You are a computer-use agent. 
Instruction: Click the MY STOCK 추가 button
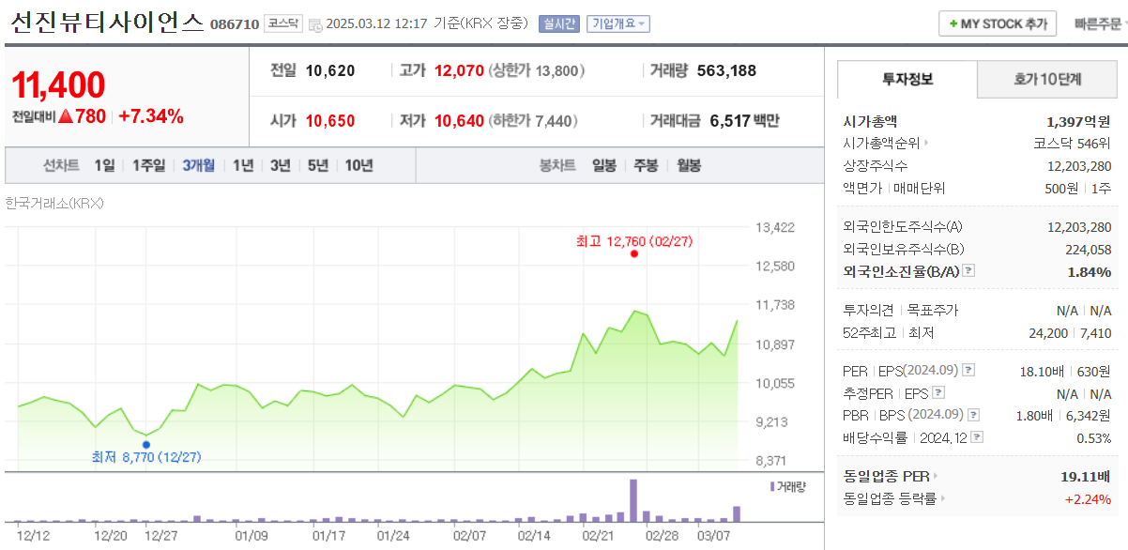click(998, 24)
